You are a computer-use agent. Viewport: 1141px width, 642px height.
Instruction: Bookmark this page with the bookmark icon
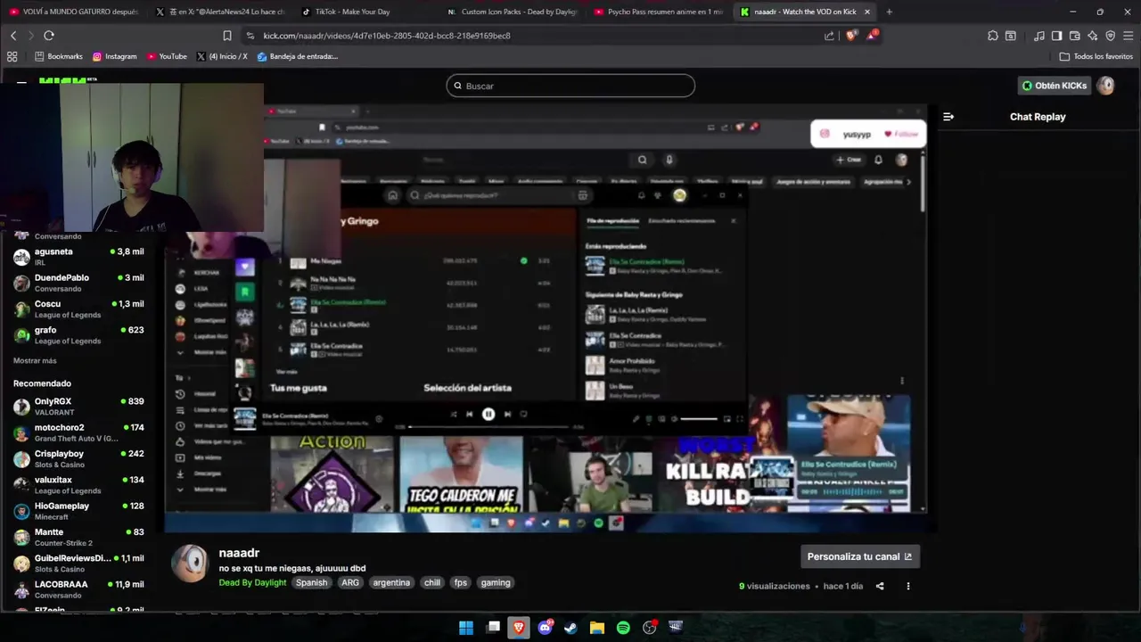coord(227,36)
